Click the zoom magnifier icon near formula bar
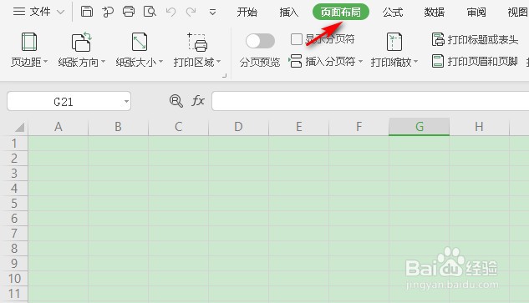Screen dimensions: 529x303 coord(175,101)
